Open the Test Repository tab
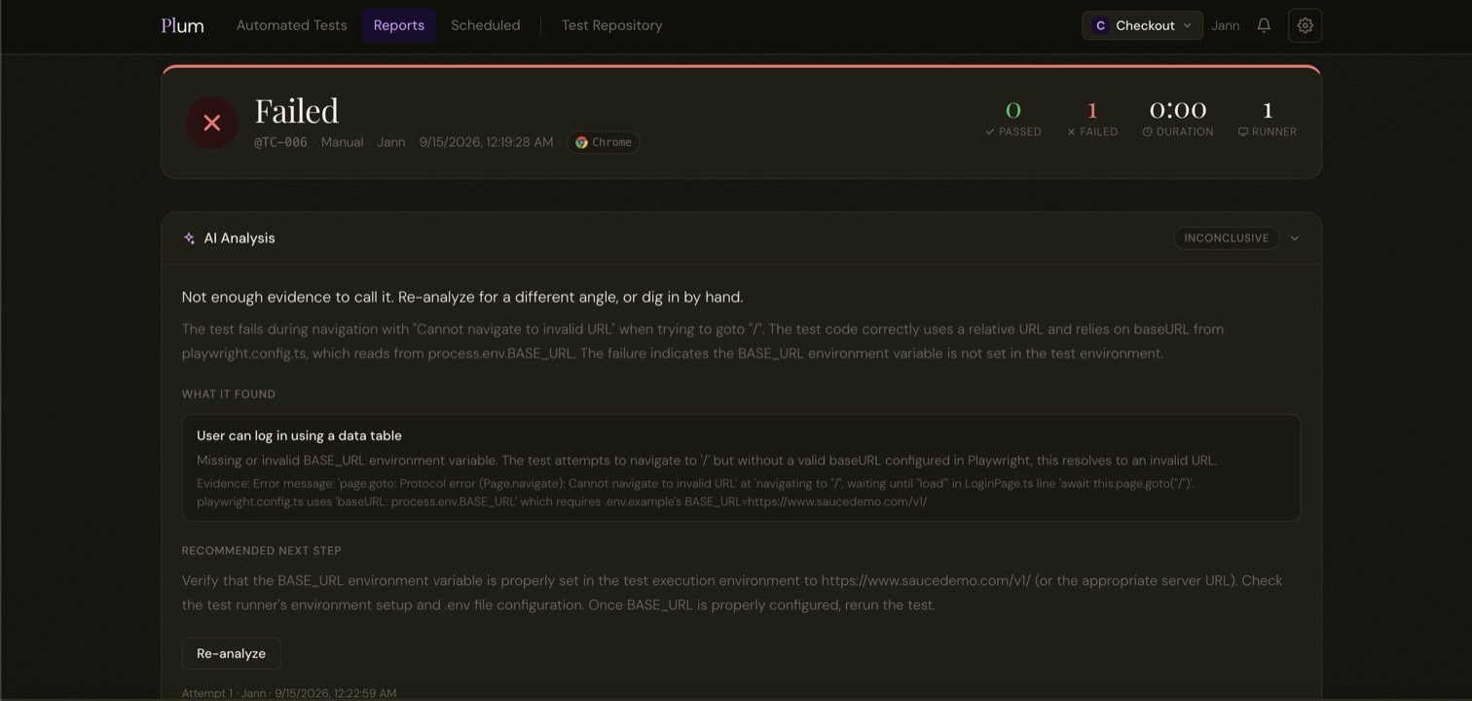The image size is (1472, 701). [612, 25]
